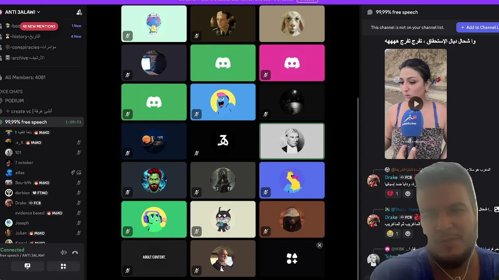Click the muted mic icon beside evidence based
The height and width of the screenshot is (280, 499).
tap(79, 213)
